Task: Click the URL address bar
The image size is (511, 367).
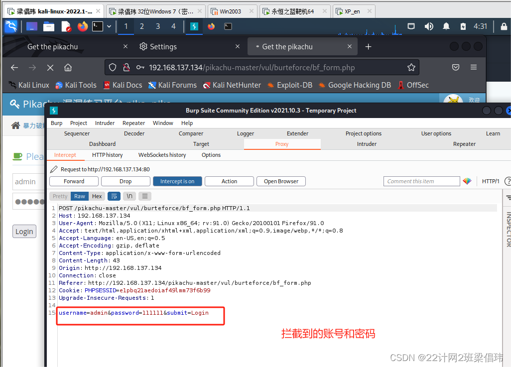Action: point(261,67)
